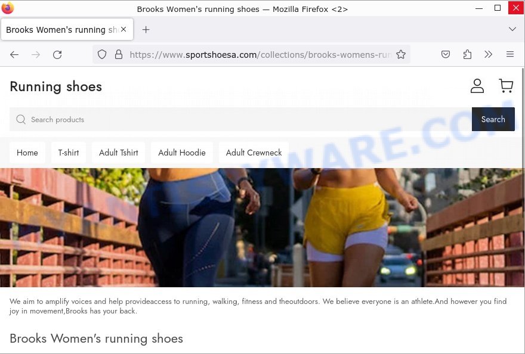Click the magnifier icon in search box
This screenshot has width=525, height=354.
pyautogui.click(x=21, y=119)
